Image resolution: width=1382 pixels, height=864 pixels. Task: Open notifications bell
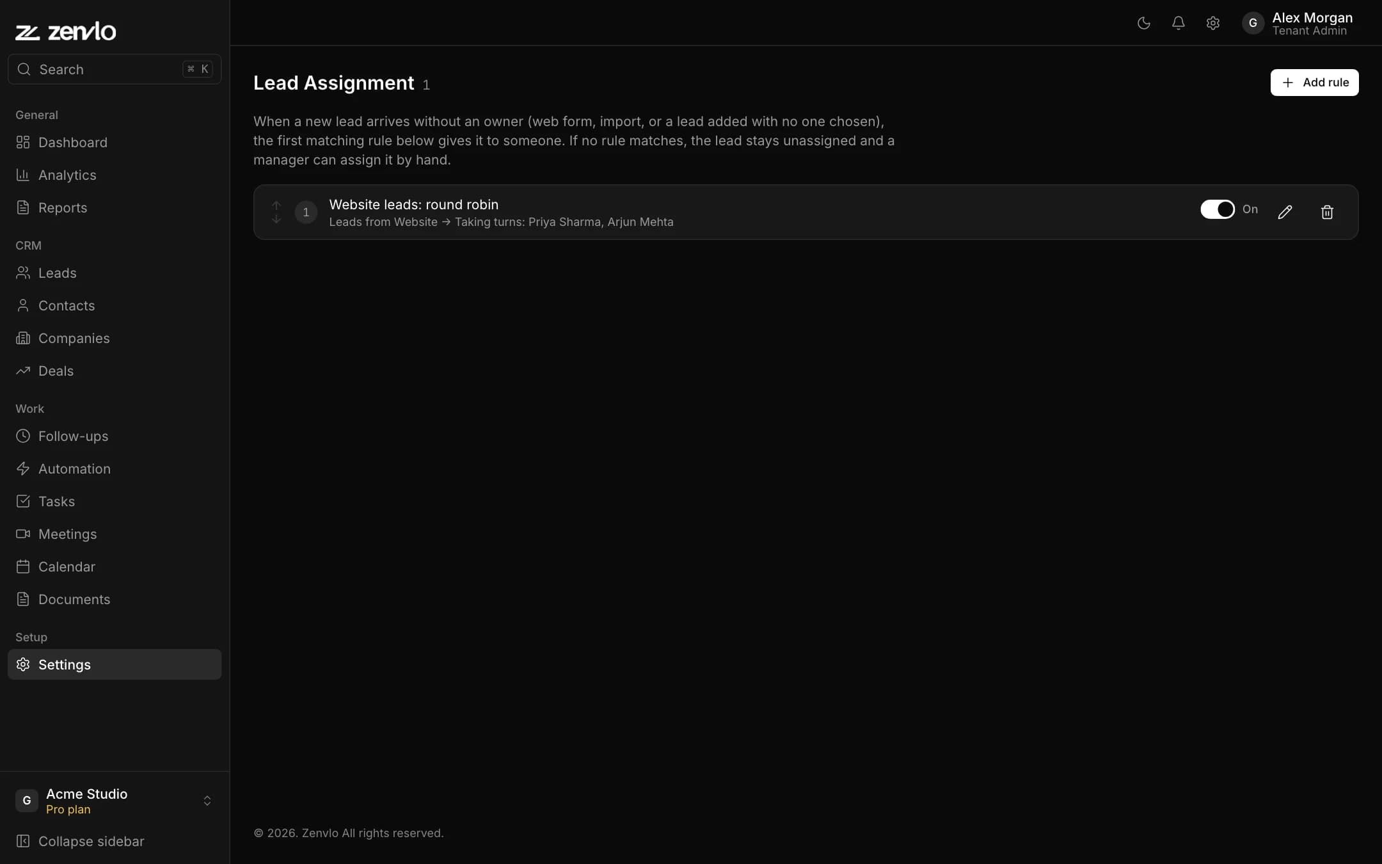coord(1178,23)
